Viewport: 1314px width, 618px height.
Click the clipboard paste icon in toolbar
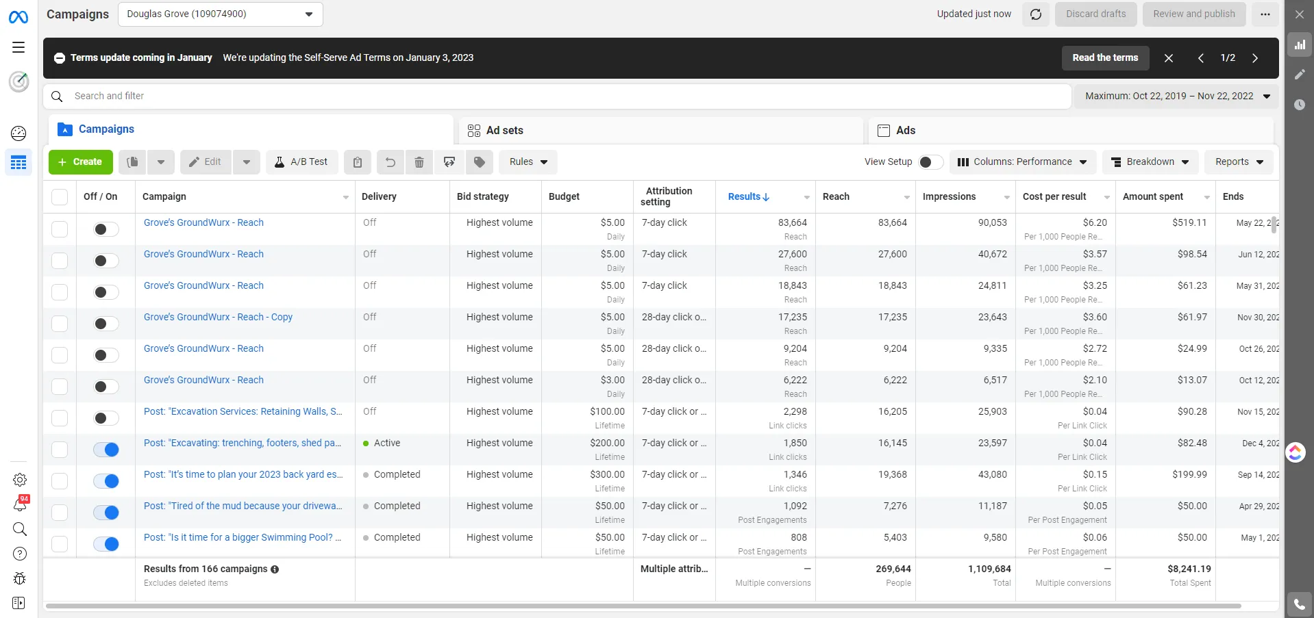point(358,162)
